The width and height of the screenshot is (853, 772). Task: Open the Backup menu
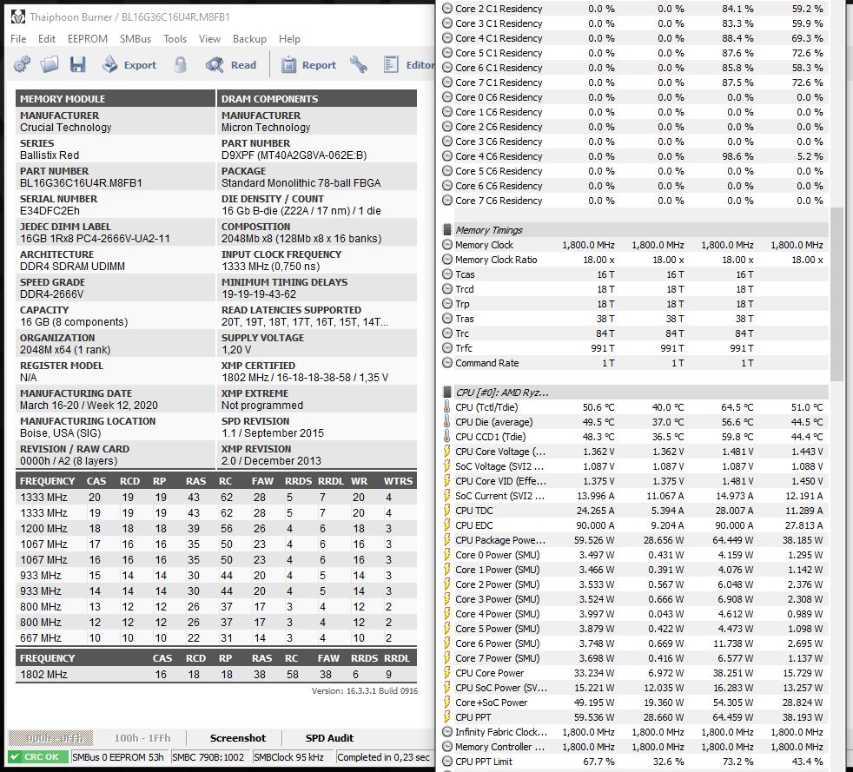pos(249,39)
